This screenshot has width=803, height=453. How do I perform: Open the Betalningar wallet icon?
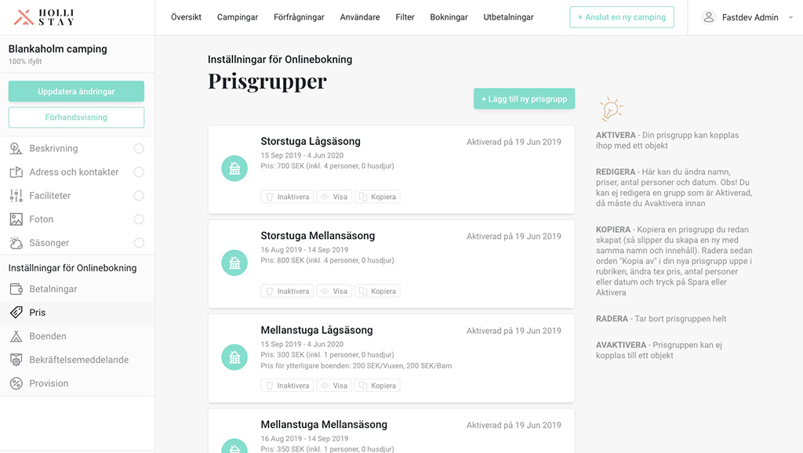(16, 288)
